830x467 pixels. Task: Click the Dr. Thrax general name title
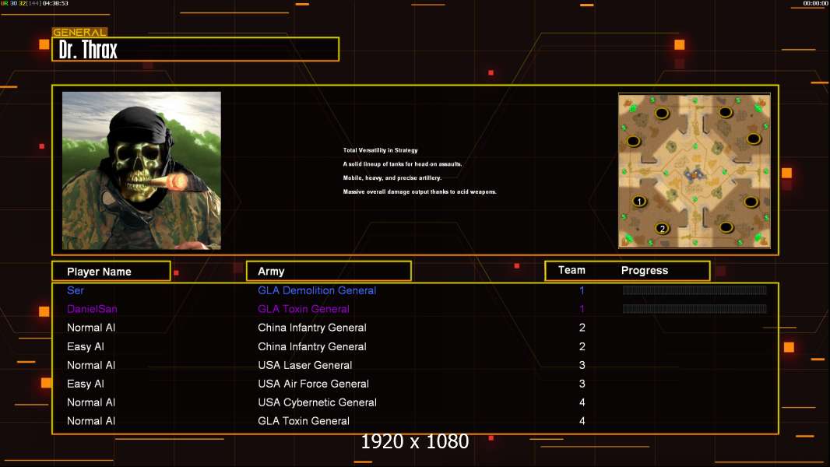(x=89, y=50)
